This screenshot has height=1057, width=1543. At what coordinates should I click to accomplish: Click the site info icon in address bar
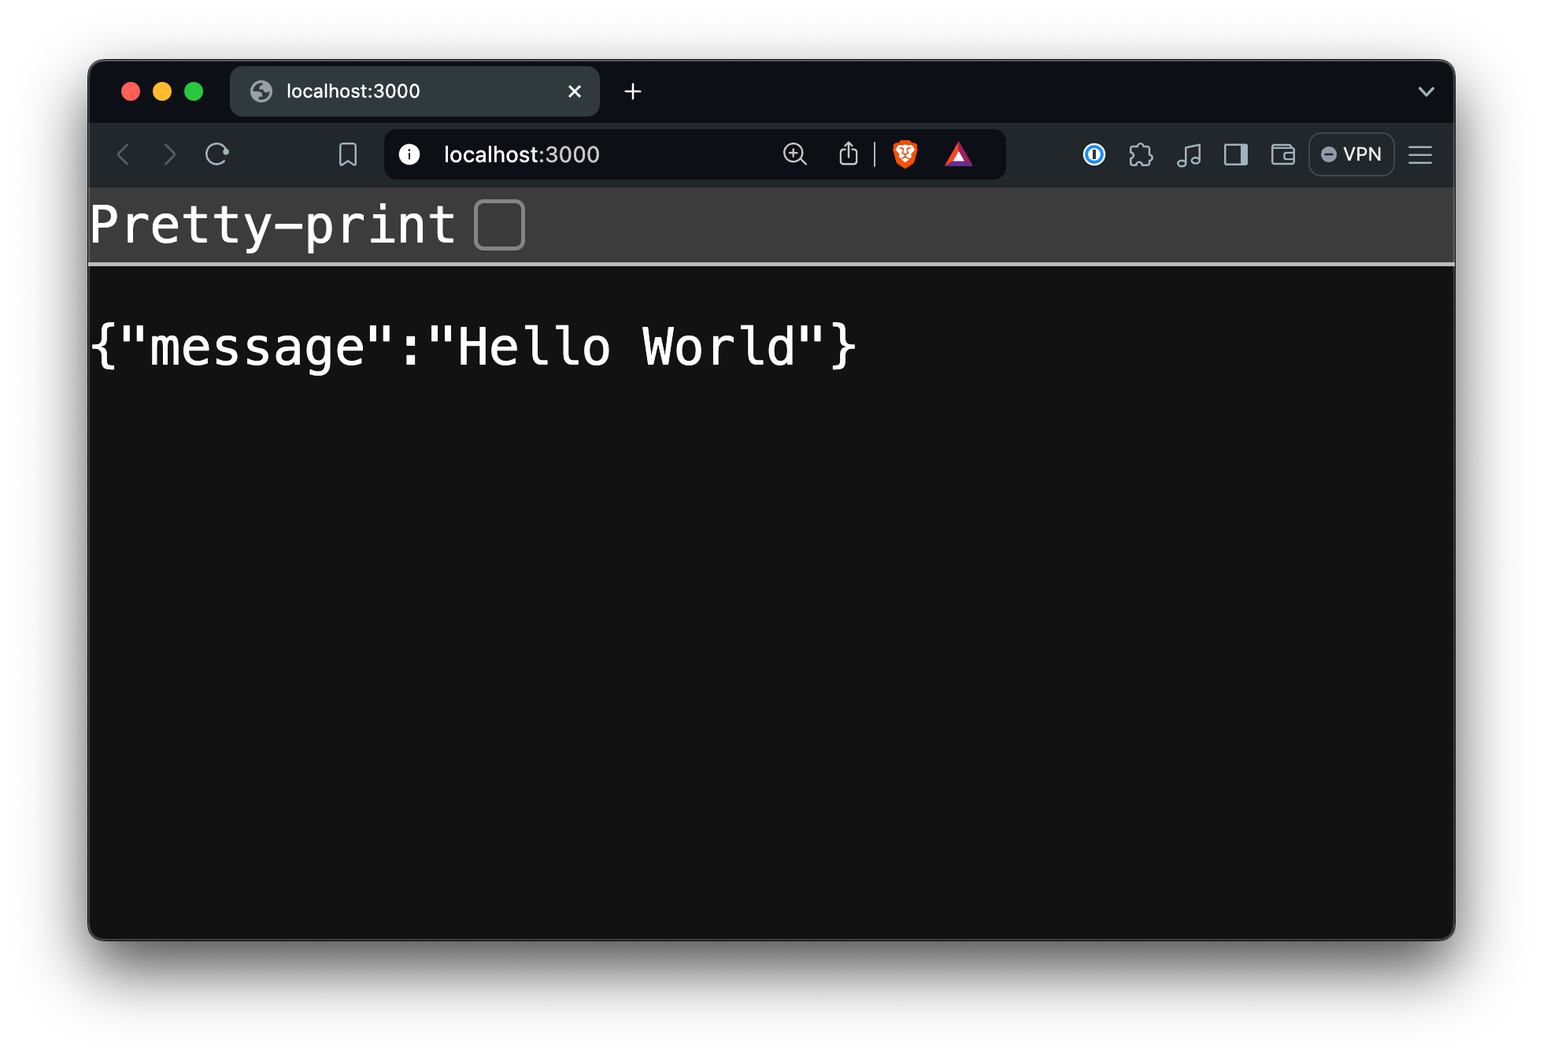(409, 154)
